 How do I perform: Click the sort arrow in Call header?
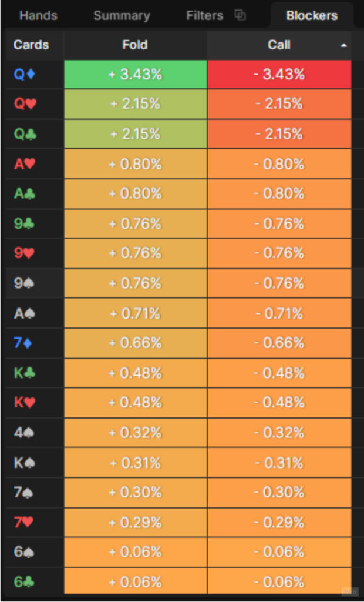point(343,45)
